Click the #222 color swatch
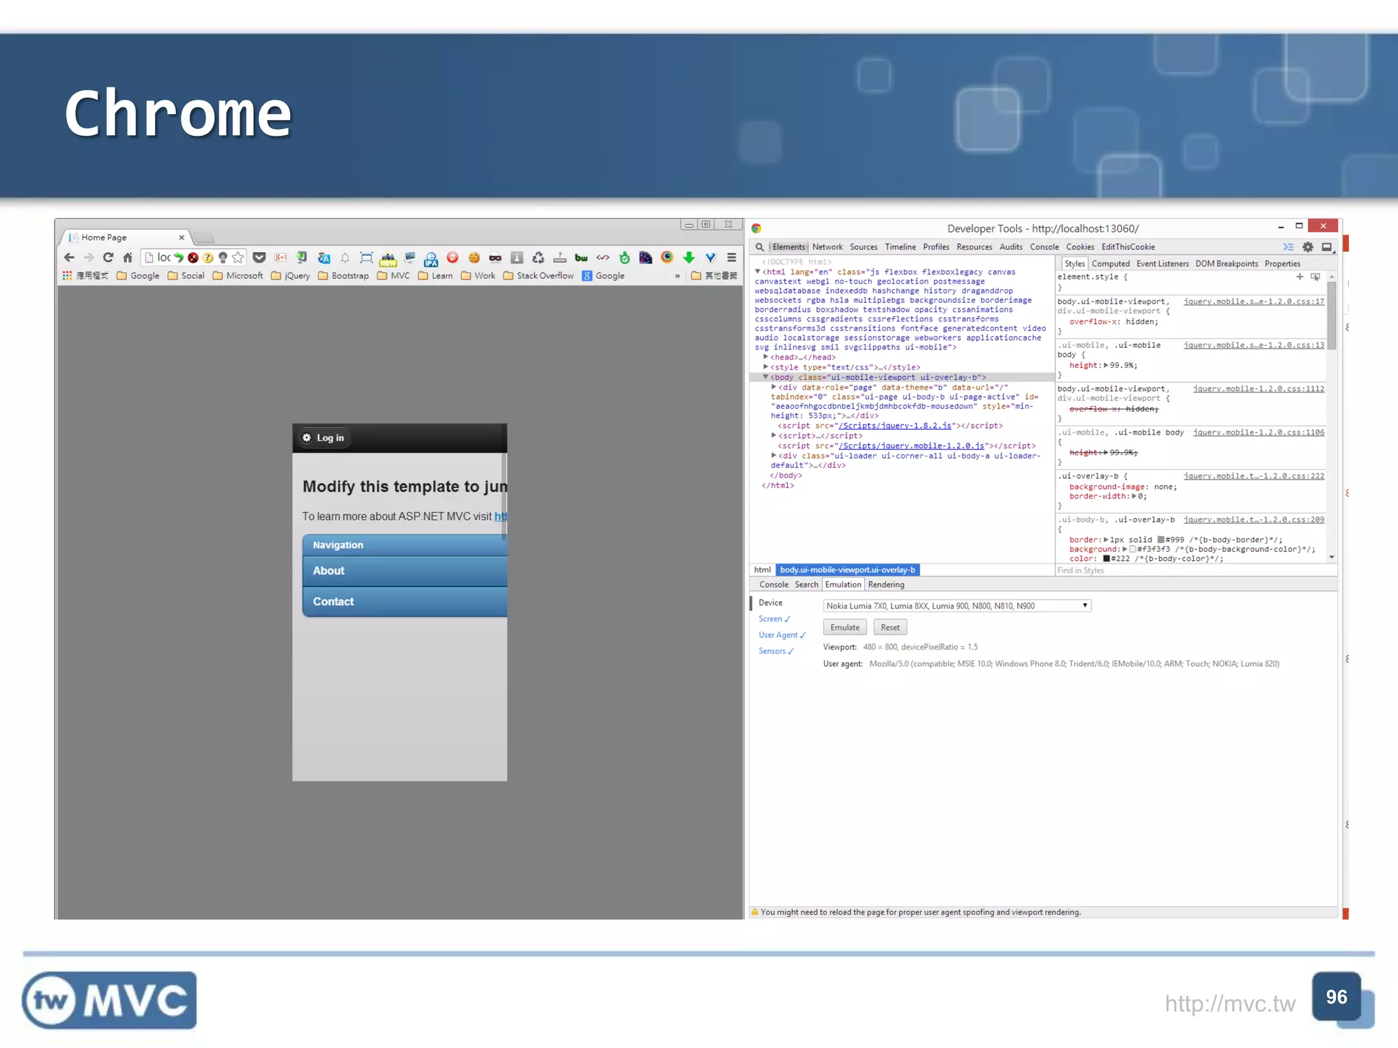Image resolution: width=1398 pixels, height=1048 pixels. click(1107, 559)
